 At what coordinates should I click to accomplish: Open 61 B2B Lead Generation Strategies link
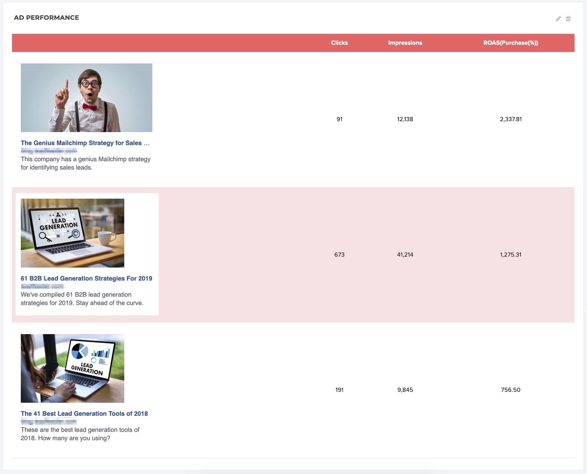click(x=86, y=278)
